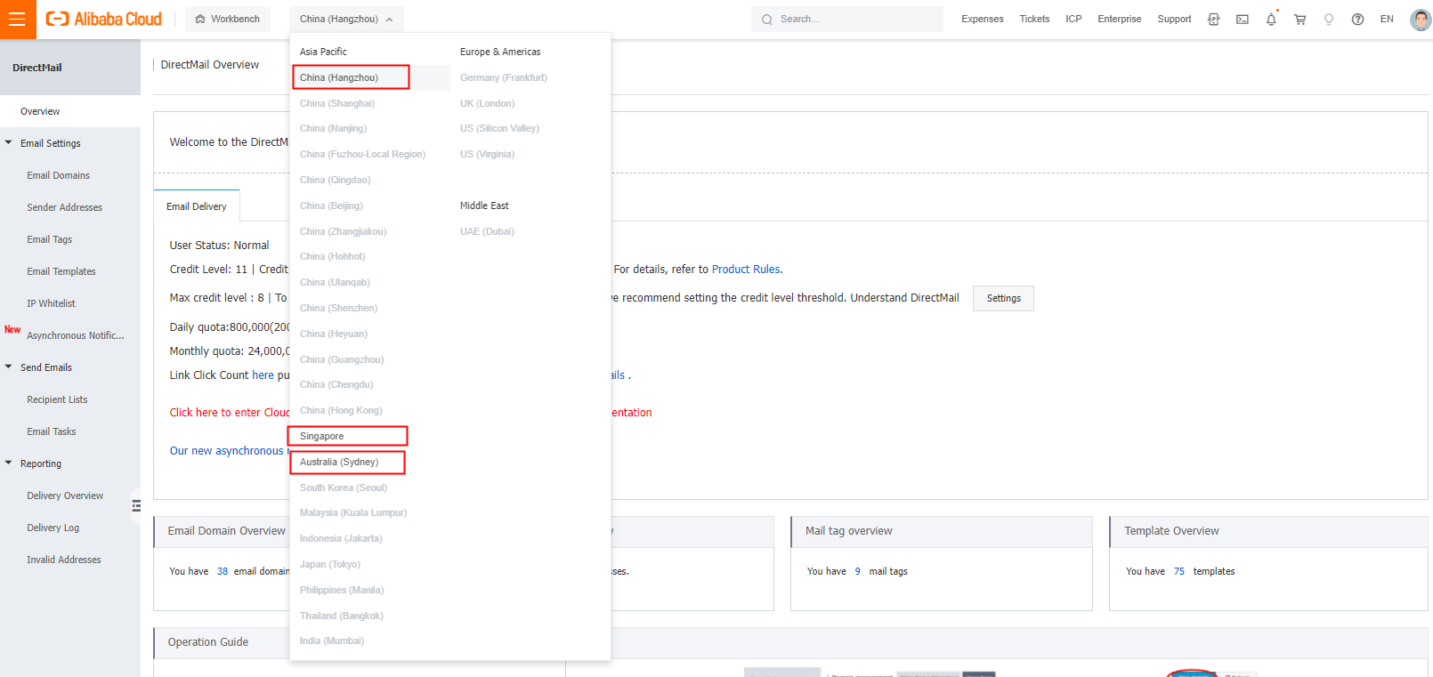
Task: Open Recipient Lists in the sidebar
Action: (x=57, y=399)
